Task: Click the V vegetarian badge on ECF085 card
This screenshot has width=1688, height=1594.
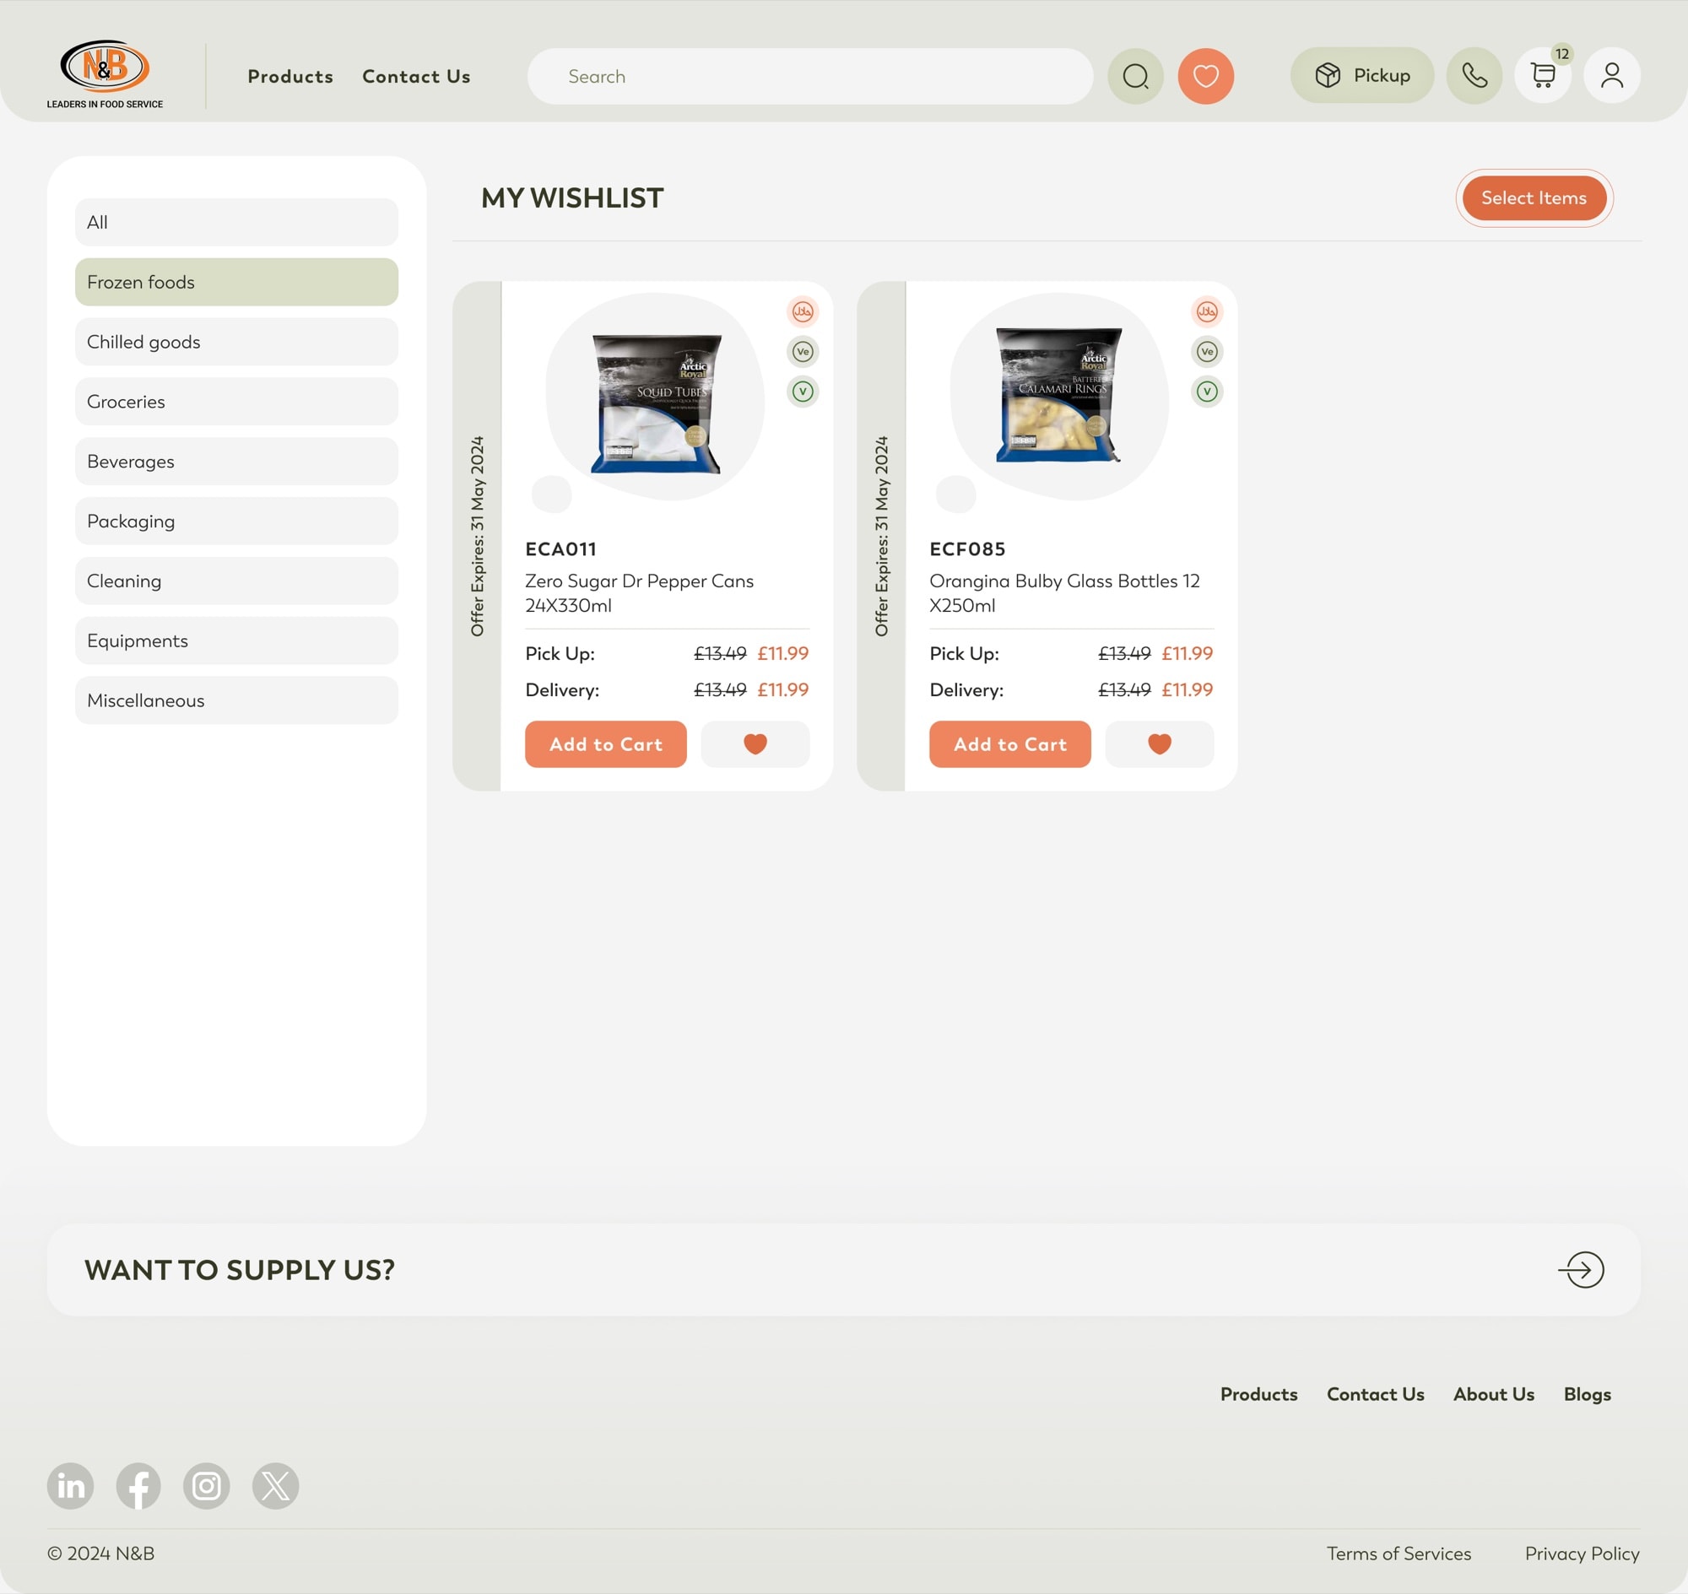Action: coord(1207,392)
